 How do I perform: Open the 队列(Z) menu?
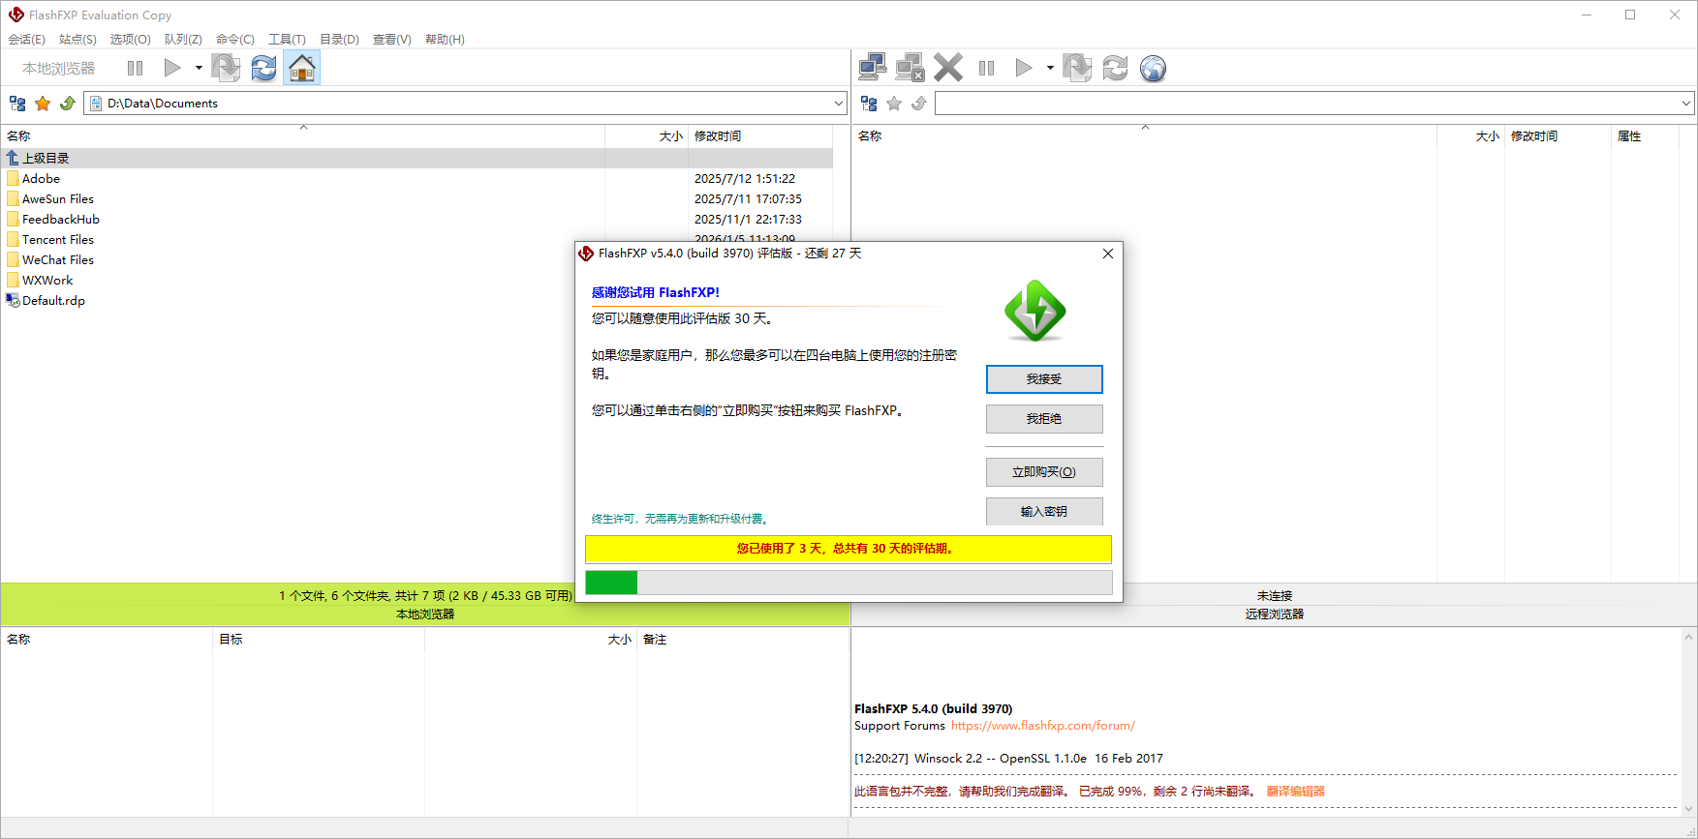[183, 39]
